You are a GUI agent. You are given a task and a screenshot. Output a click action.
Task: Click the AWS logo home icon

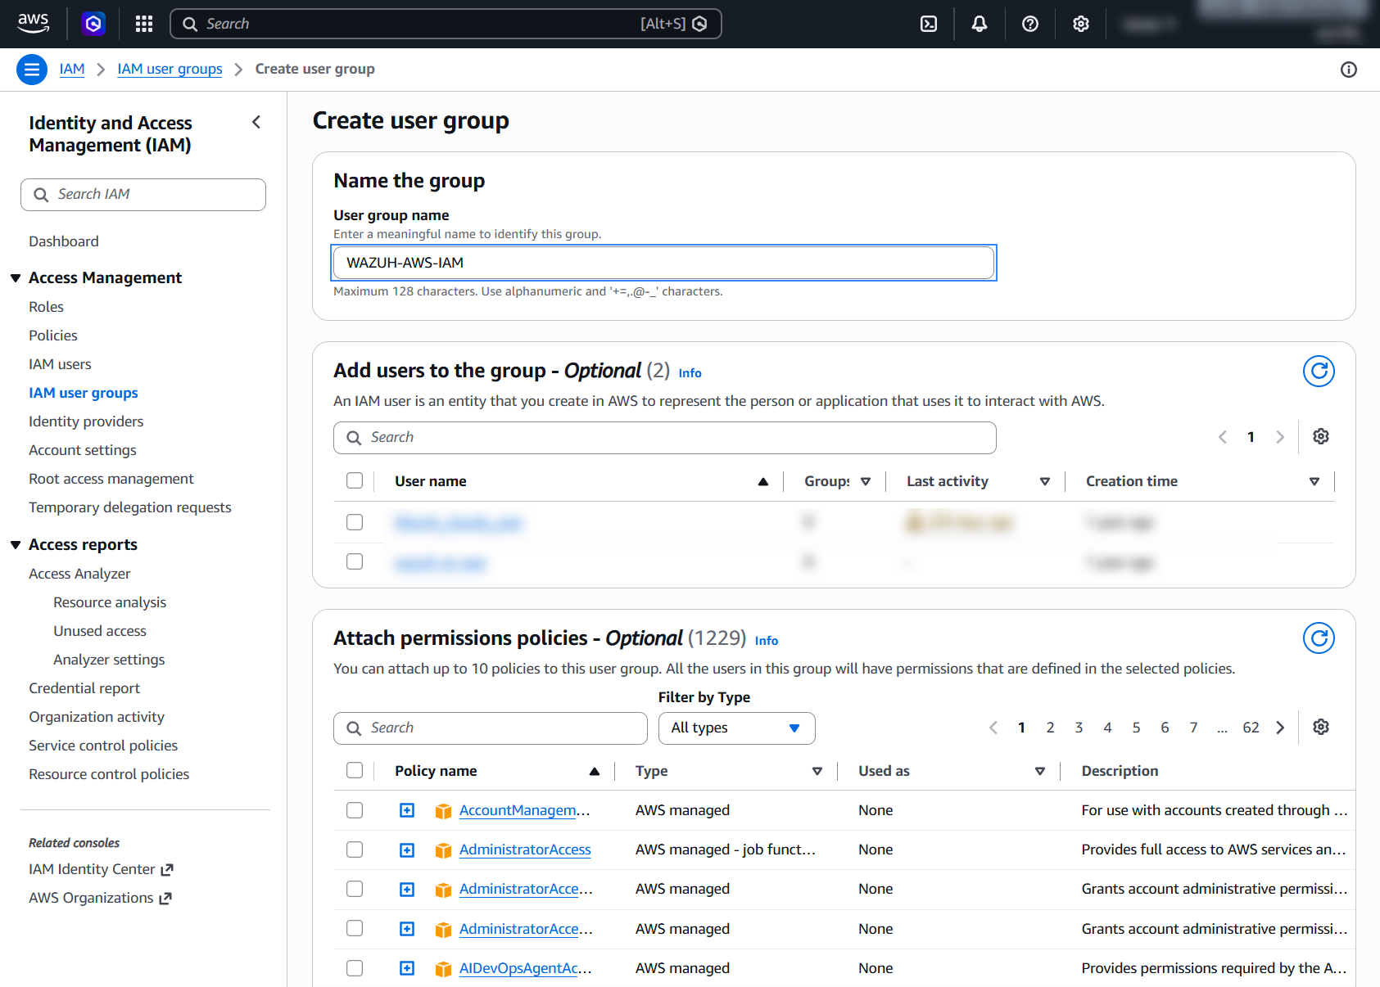pyautogui.click(x=34, y=24)
